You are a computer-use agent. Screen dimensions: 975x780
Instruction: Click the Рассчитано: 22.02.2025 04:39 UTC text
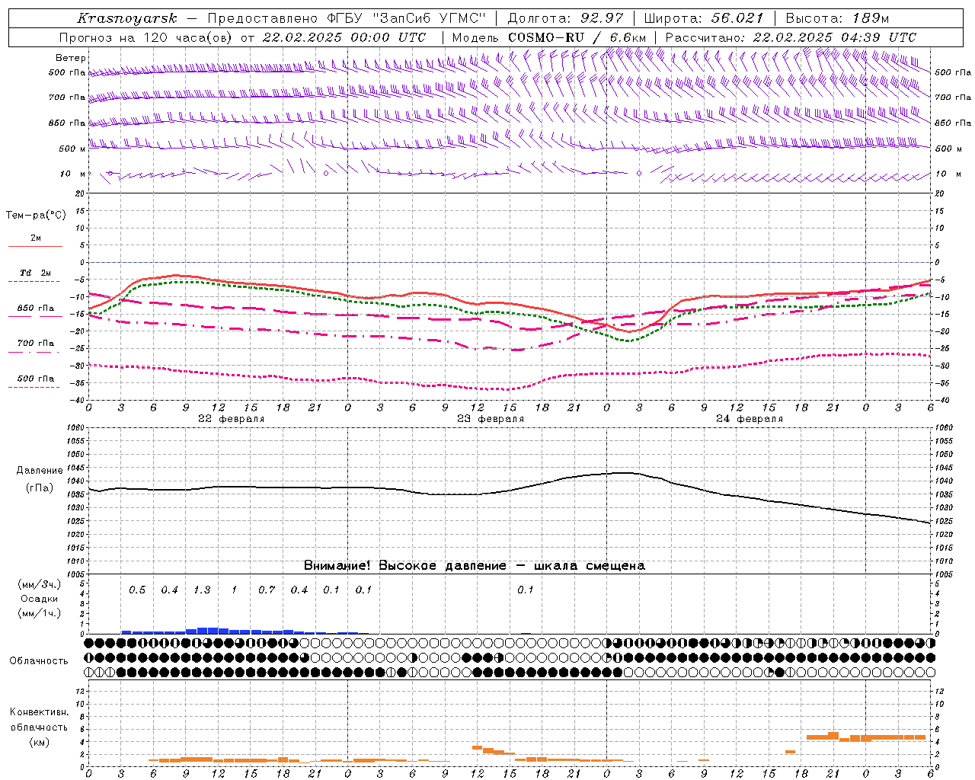pyautogui.click(x=791, y=37)
